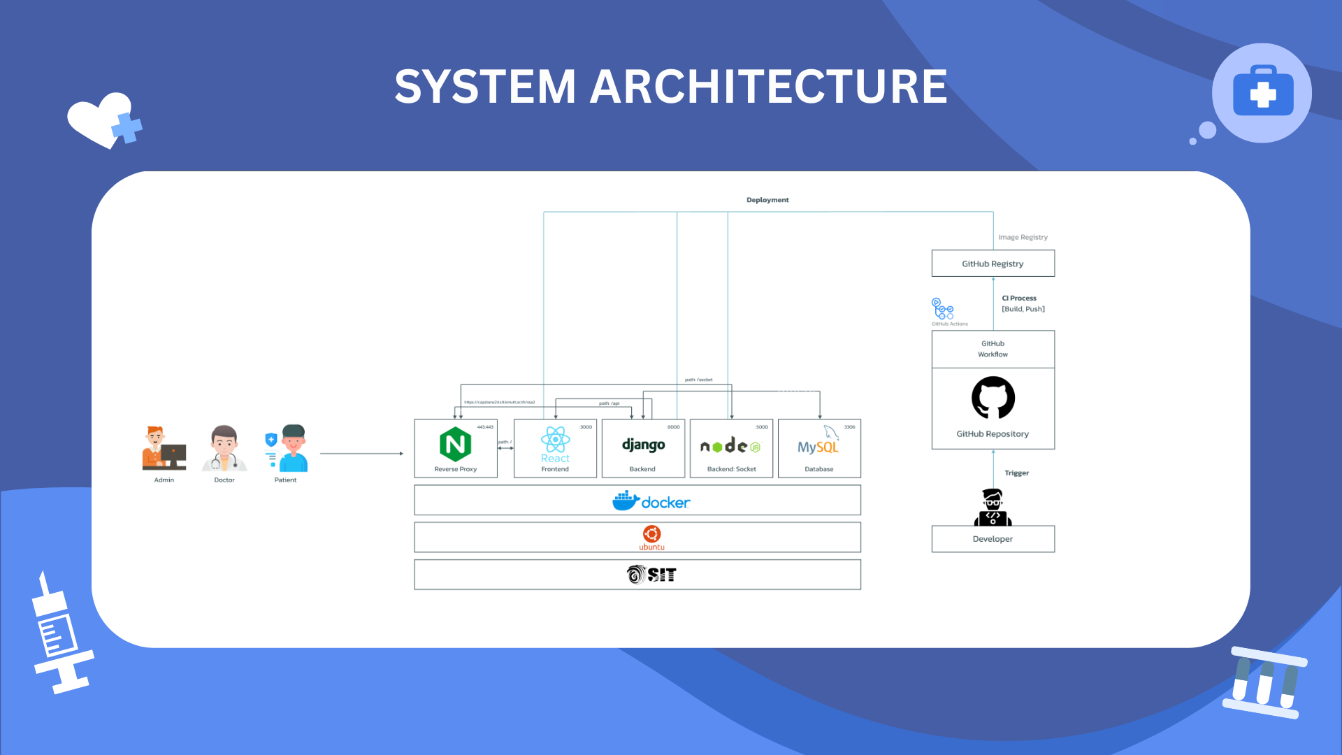Click the GitHub Registry box
Viewport: 1342px width, 755px height.
click(x=993, y=264)
